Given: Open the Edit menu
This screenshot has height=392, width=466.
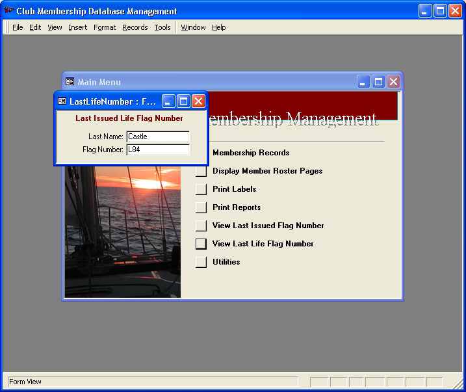Looking at the screenshot, I should pos(35,27).
